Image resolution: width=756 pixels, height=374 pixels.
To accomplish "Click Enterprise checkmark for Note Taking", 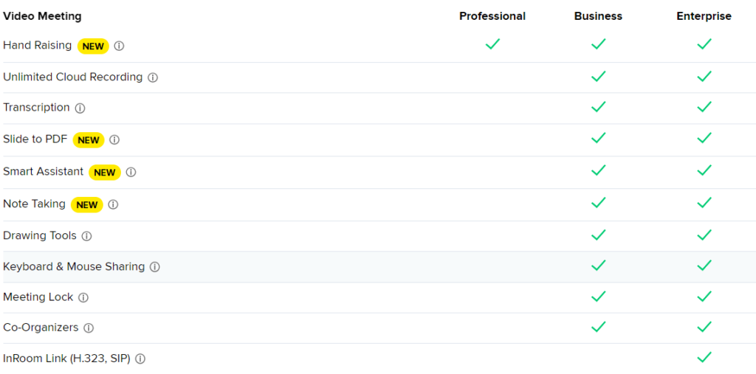I will coord(704,202).
